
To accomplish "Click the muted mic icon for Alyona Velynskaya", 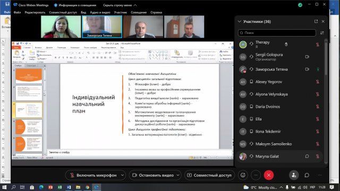I will pyautogui.click(x=318, y=94).
